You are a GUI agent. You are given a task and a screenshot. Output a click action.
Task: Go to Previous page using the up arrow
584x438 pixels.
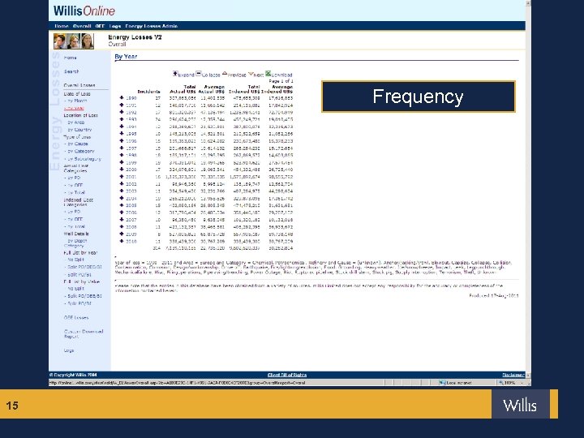[225, 74]
